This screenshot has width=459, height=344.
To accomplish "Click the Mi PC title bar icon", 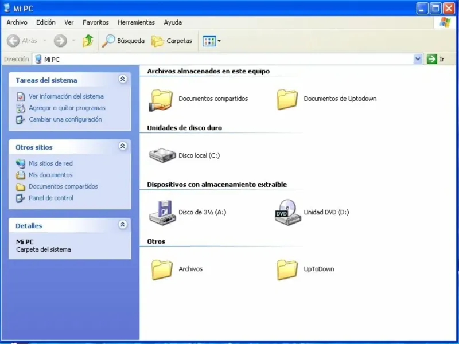I will pyautogui.click(x=6, y=8).
